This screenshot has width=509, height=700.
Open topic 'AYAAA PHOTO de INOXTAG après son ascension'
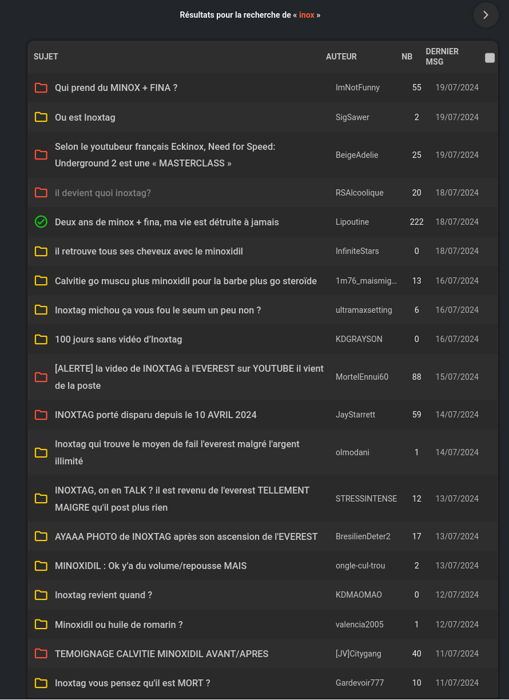[186, 536]
